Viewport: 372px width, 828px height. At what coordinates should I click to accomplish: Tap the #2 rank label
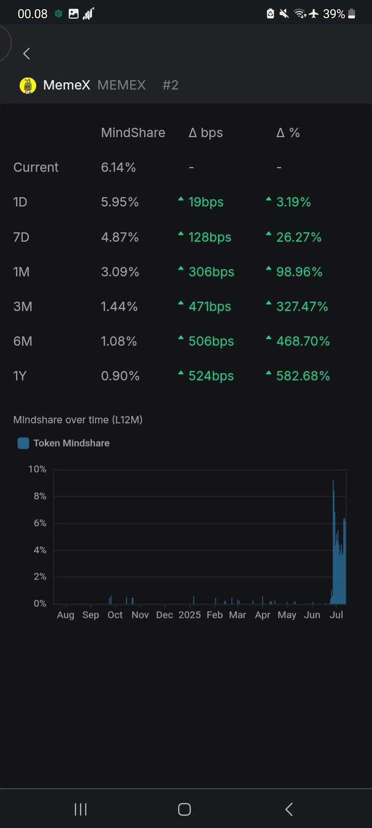(x=171, y=85)
